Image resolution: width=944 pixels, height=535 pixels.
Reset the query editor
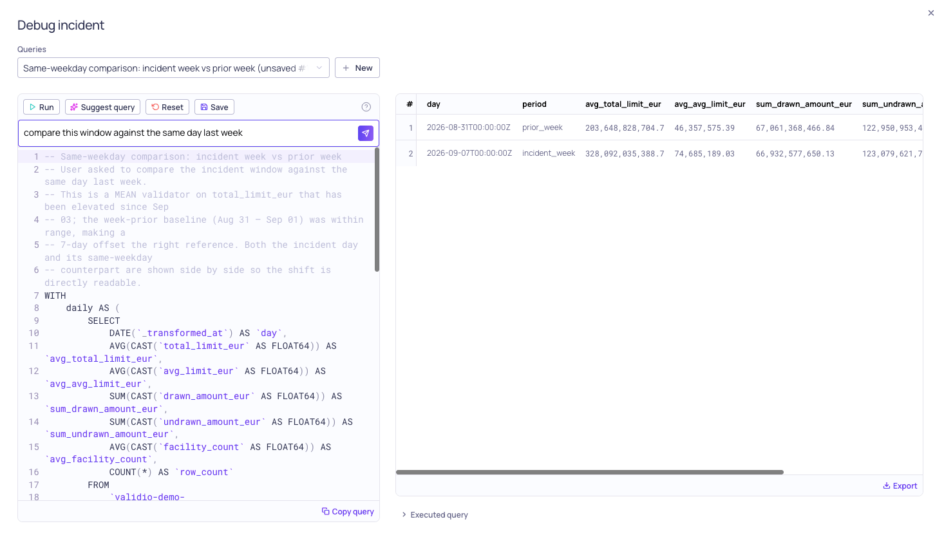[x=167, y=107]
